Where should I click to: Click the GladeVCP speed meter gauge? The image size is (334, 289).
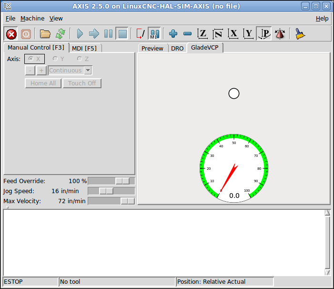tap(234, 168)
